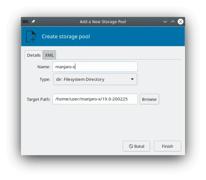Browse for a target path

[x=149, y=99]
